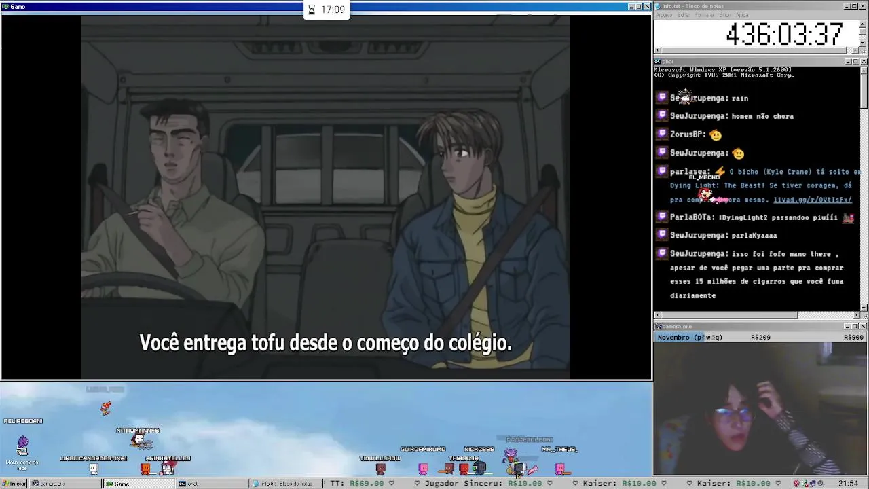Click the NICKCB98 username label
The image size is (869, 489).
pyautogui.click(x=479, y=450)
